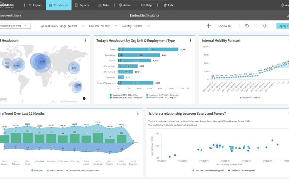Viewport: 289px width, 179px height.
Task: Click the Salary and Tenure chart title
Action: click(x=187, y=114)
